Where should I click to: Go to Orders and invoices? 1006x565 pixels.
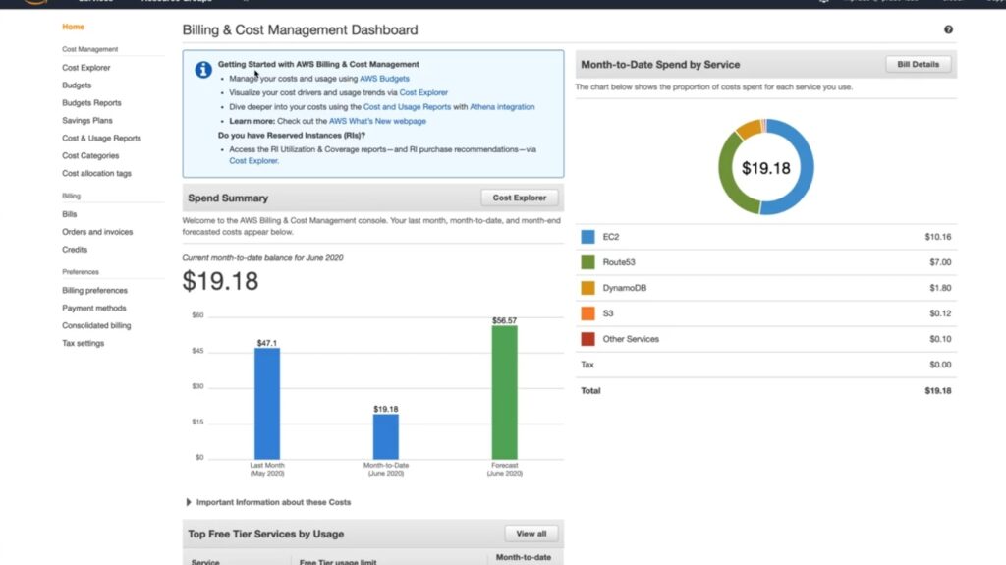tap(97, 232)
